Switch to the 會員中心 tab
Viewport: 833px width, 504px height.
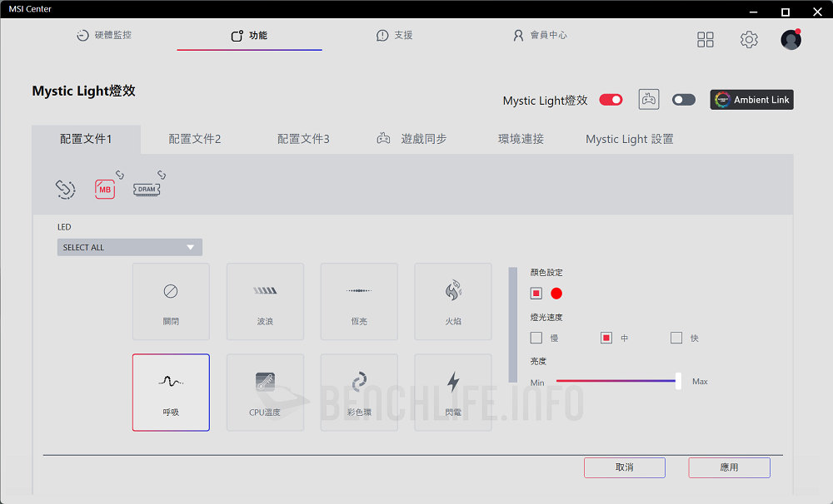click(x=541, y=35)
